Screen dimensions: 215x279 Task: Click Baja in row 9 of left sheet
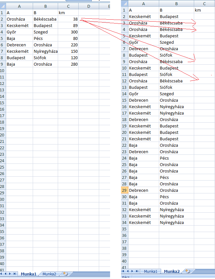pos(19,64)
